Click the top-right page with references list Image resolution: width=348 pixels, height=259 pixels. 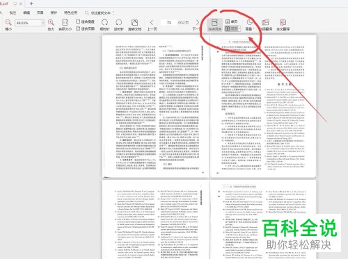[x=263, y=106]
